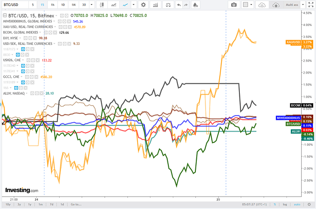Image resolution: width=316 pixels, height=209 pixels.
Task: Select the 30 interval
Action: tap(84, 5)
